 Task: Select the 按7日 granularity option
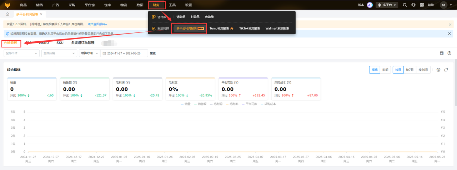coord(410,70)
